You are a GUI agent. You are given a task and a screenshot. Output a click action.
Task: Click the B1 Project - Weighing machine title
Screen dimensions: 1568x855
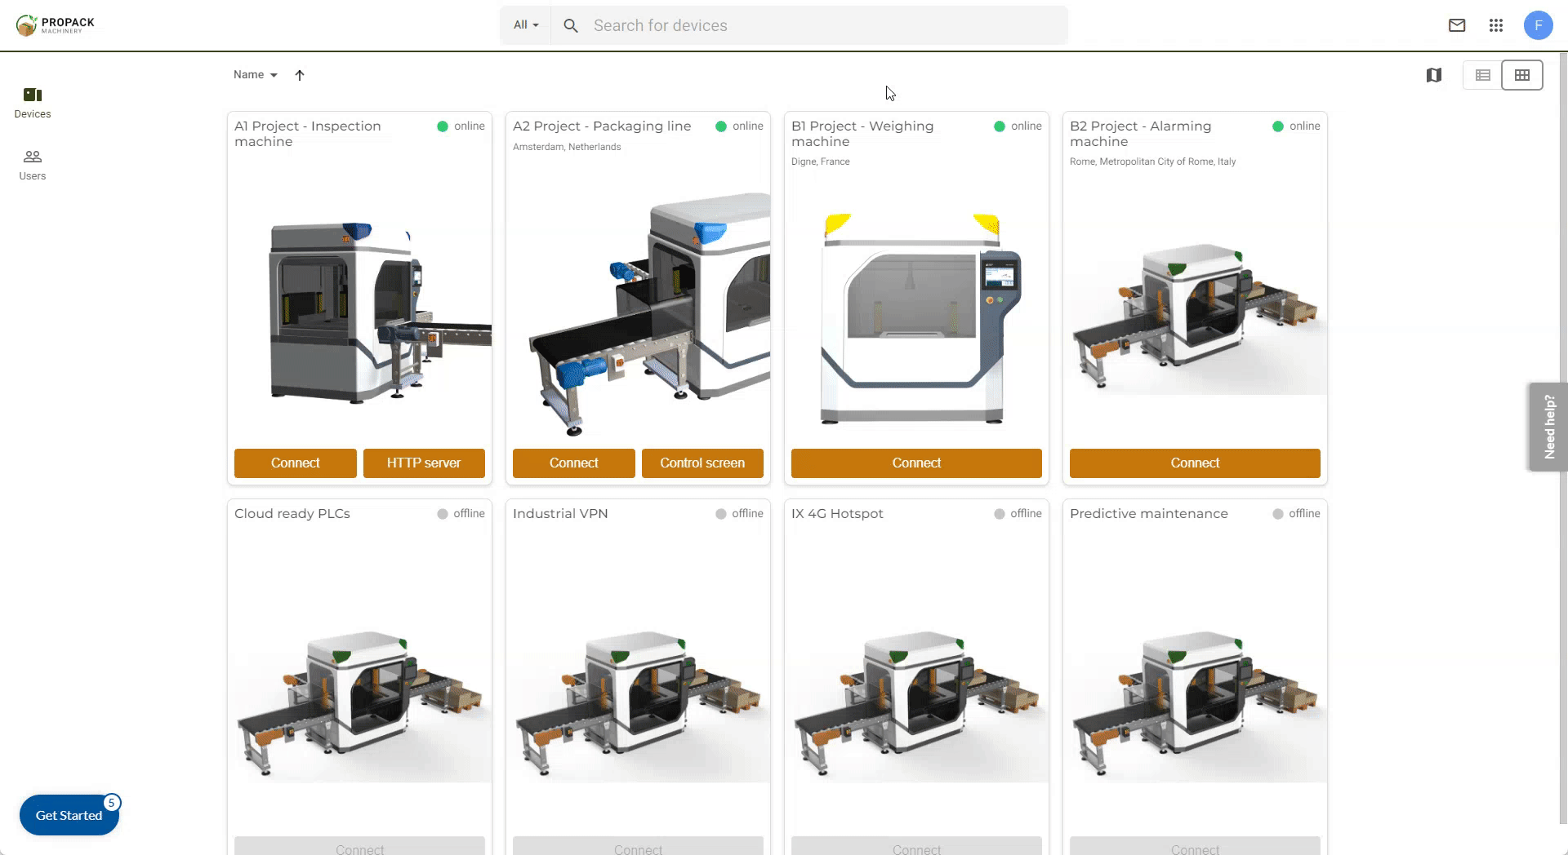(x=862, y=134)
